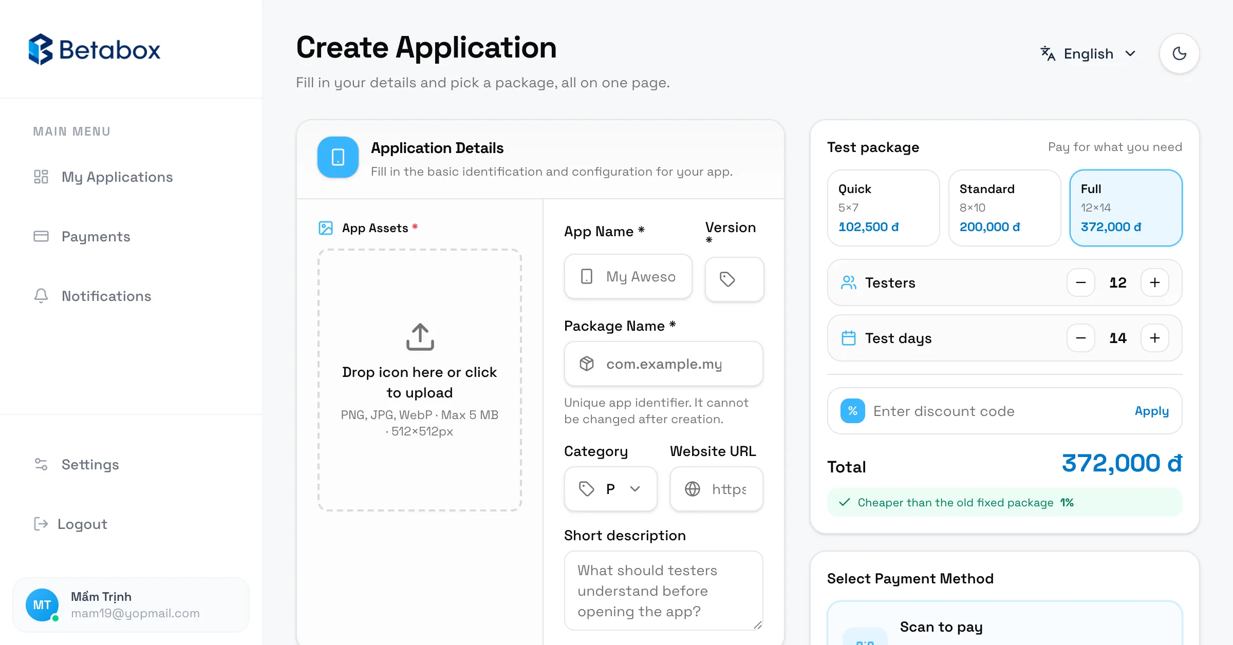
Task: Click the icon upload drop zone
Action: coord(420,380)
